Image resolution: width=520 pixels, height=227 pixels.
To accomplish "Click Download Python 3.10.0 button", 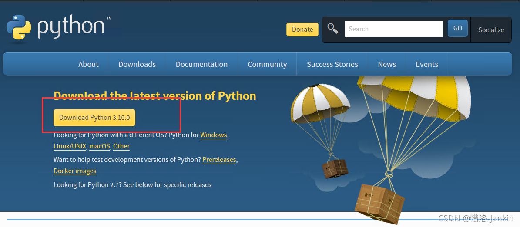I will point(94,118).
